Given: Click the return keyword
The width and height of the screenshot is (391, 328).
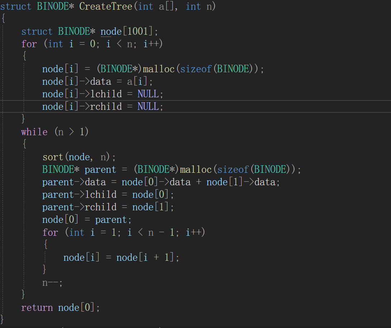Looking at the screenshot, I should coord(37,308).
